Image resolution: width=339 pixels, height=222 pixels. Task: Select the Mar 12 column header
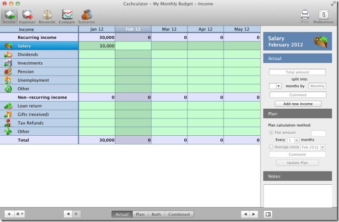tap(169, 29)
